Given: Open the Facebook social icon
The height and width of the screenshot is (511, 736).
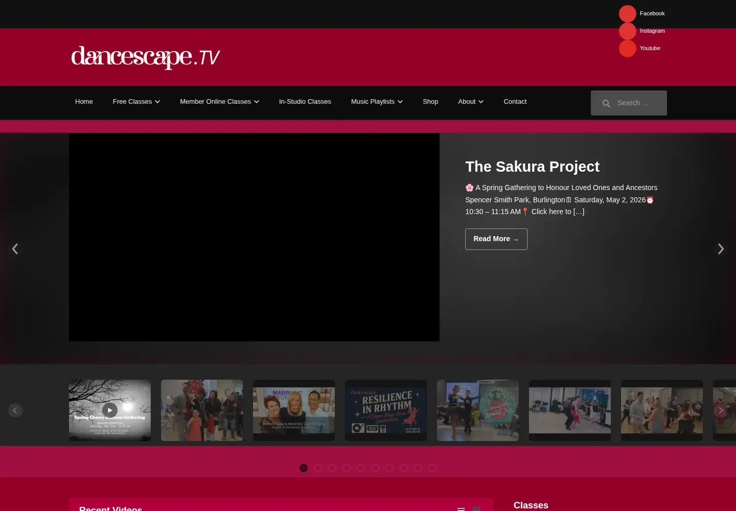Looking at the screenshot, I should tap(628, 14).
